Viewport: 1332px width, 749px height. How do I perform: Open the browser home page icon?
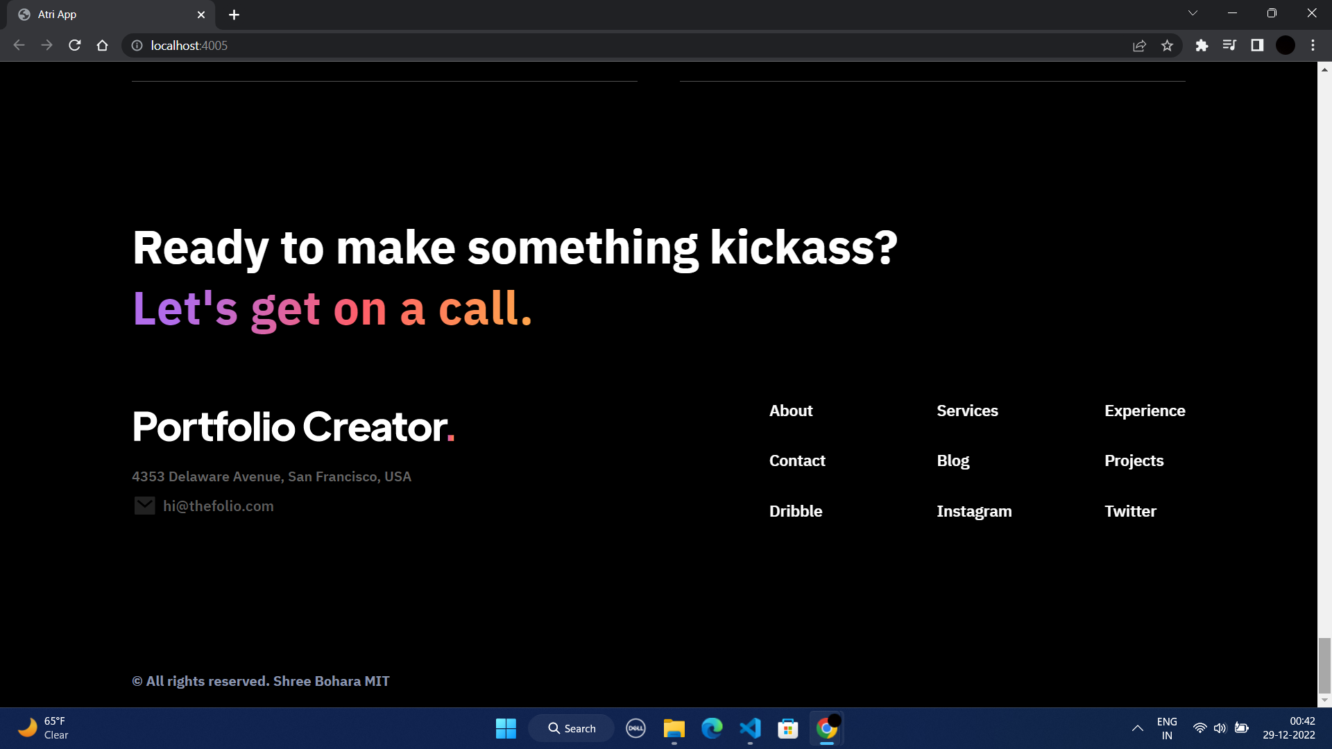pyautogui.click(x=102, y=45)
